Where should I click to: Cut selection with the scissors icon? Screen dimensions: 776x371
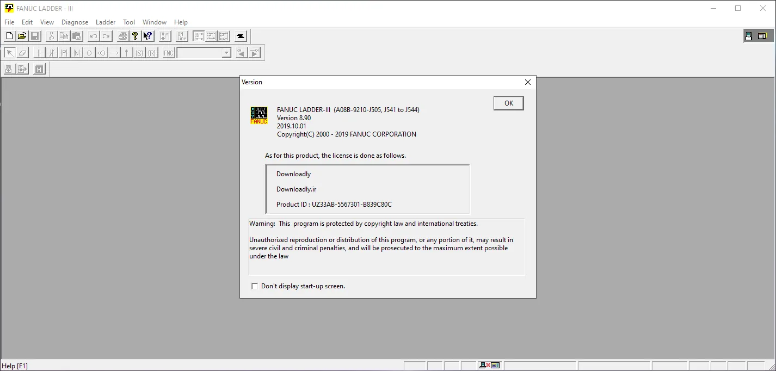click(51, 36)
